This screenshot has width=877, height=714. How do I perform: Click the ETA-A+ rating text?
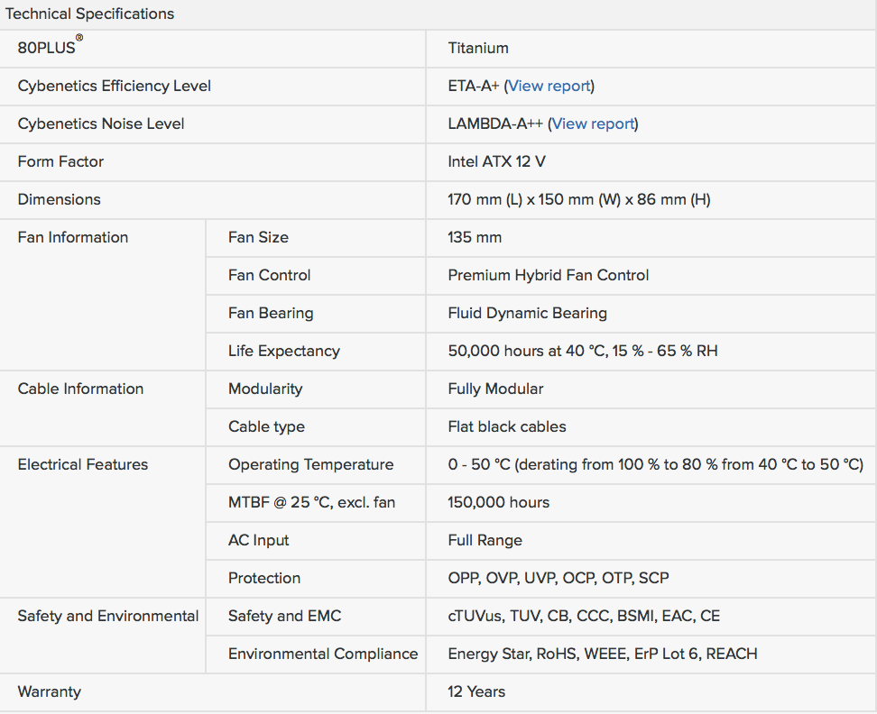(473, 86)
